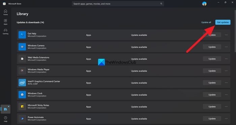Screen dimensions: 236x125
Task: Click the Get Help app icon
Action: pos(22,35)
